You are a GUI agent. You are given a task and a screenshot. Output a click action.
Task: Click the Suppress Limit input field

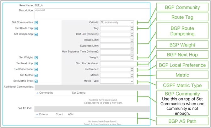point(115,46)
